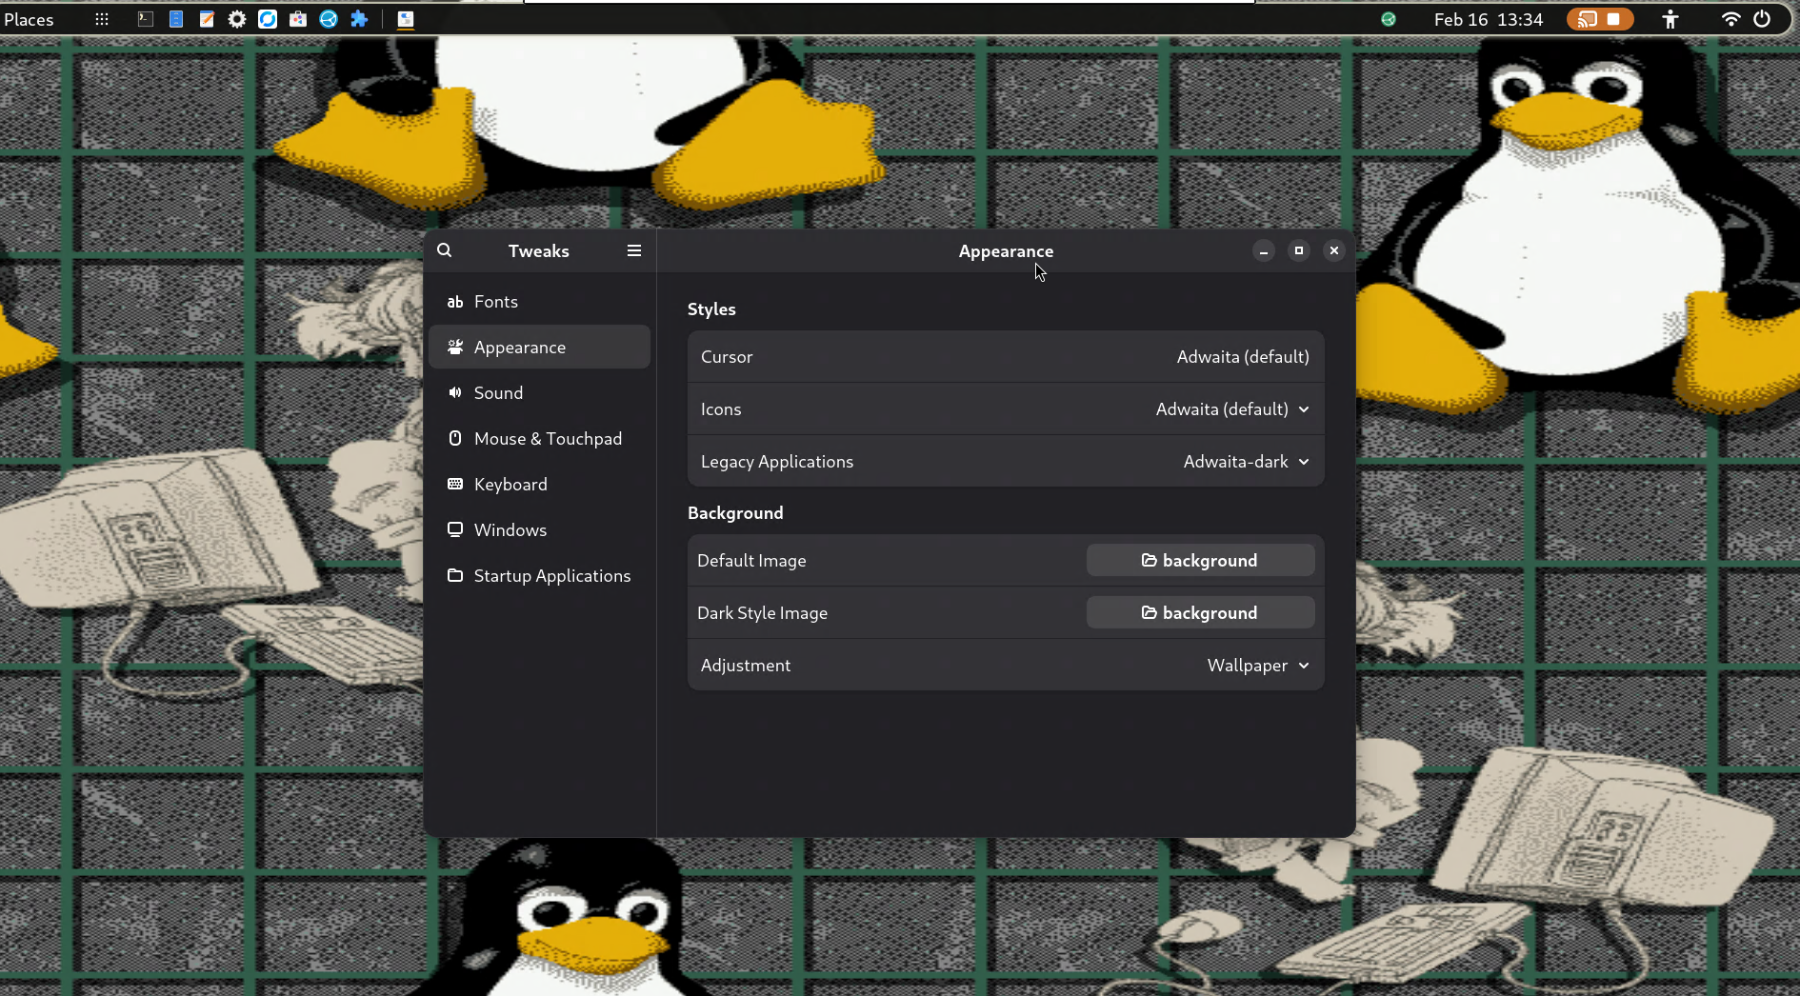The width and height of the screenshot is (1800, 996).
Task: Expand the Adjustment Wallpaper dropdown
Action: click(x=1258, y=666)
